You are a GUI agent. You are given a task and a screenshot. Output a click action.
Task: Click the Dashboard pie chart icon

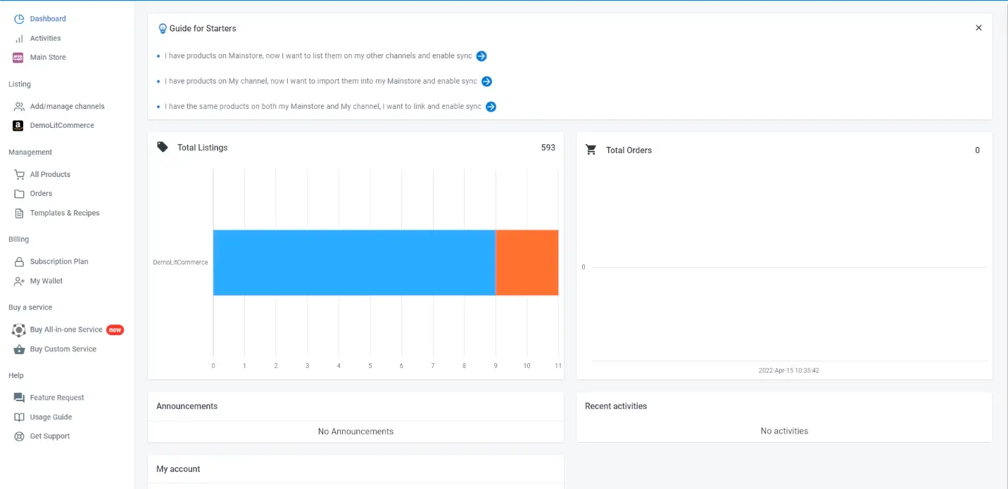point(19,19)
